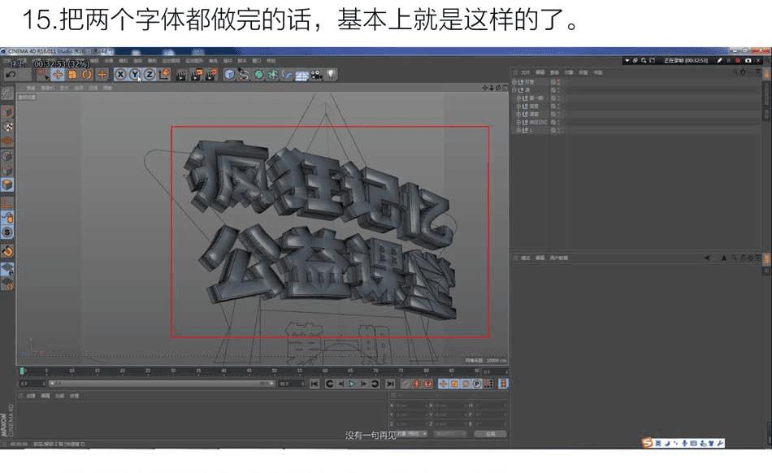Screen dimensions: 772x473
Task: Open the Create menu in Material Manager
Action: point(31,396)
